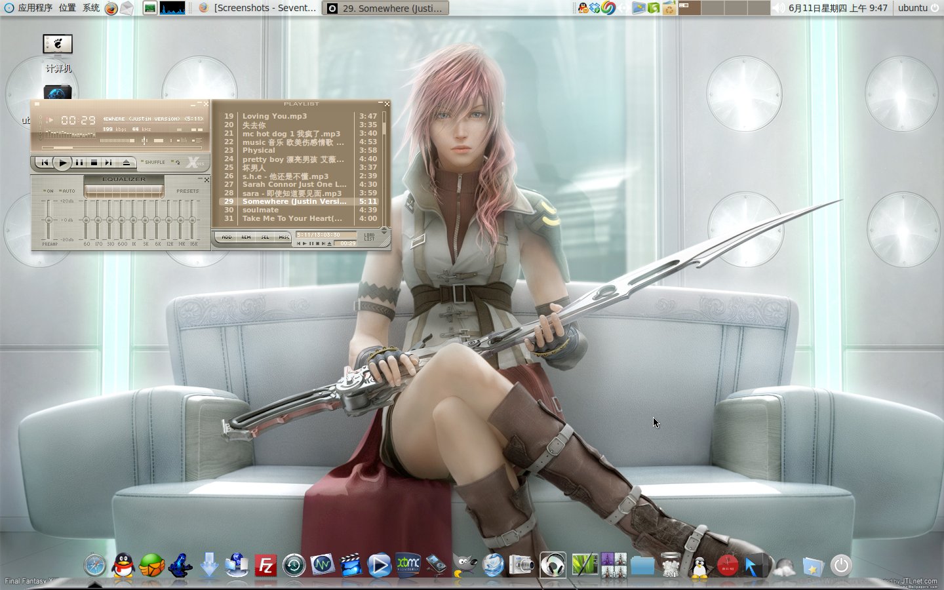
Task: Open the 系统 system menu
Action: pos(91,8)
